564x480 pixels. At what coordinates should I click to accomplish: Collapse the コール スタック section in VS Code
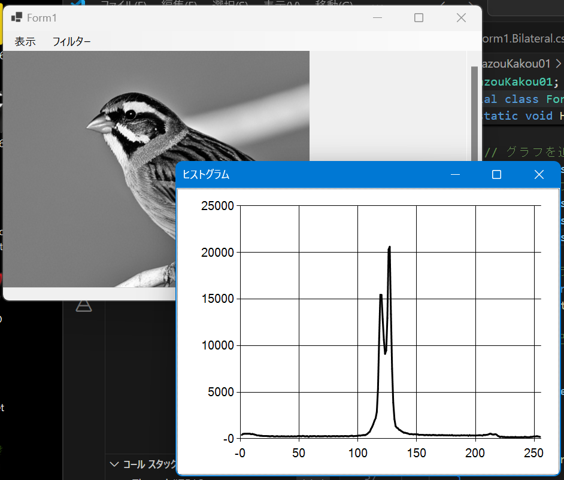(x=114, y=464)
